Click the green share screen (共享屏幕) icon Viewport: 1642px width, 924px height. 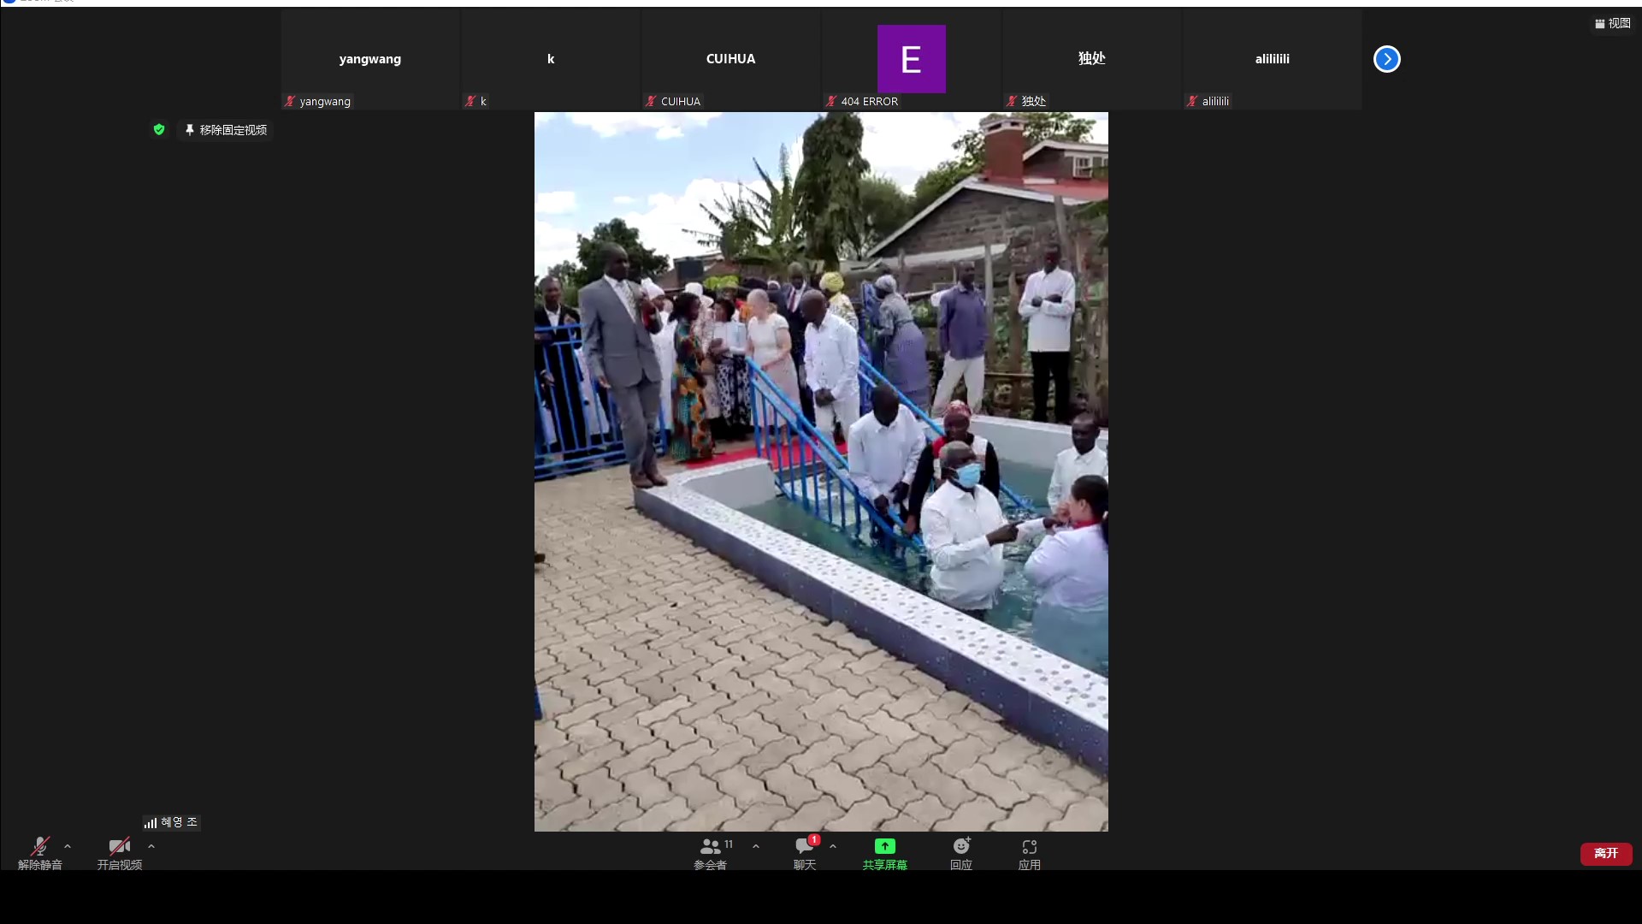click(x=885, y=846)
